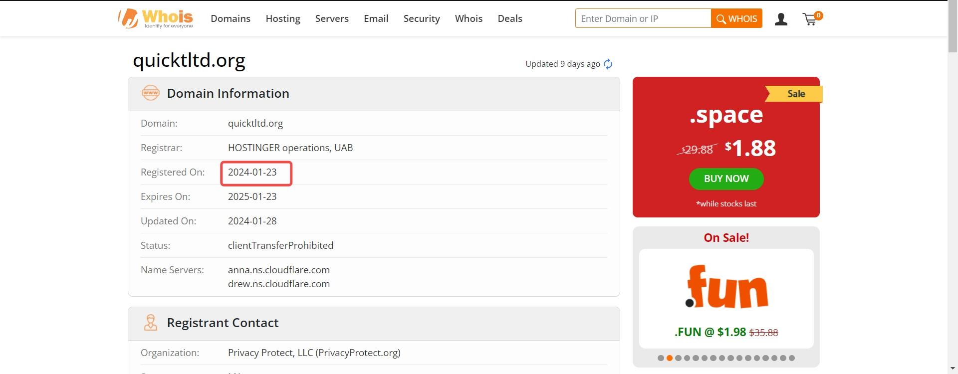Click the Whois logo in the header

(x=156, y=18)
